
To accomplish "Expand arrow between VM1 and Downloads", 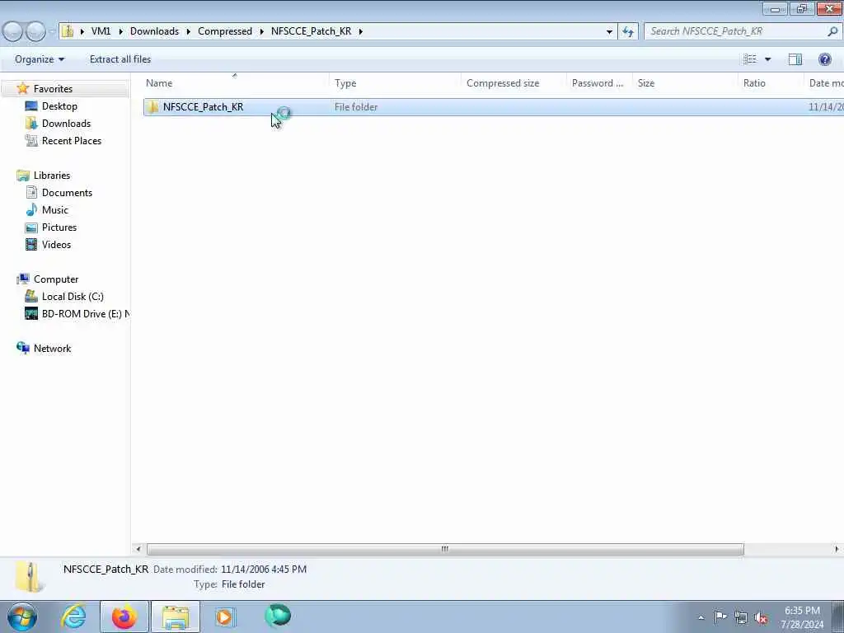I will click(120, 31).
